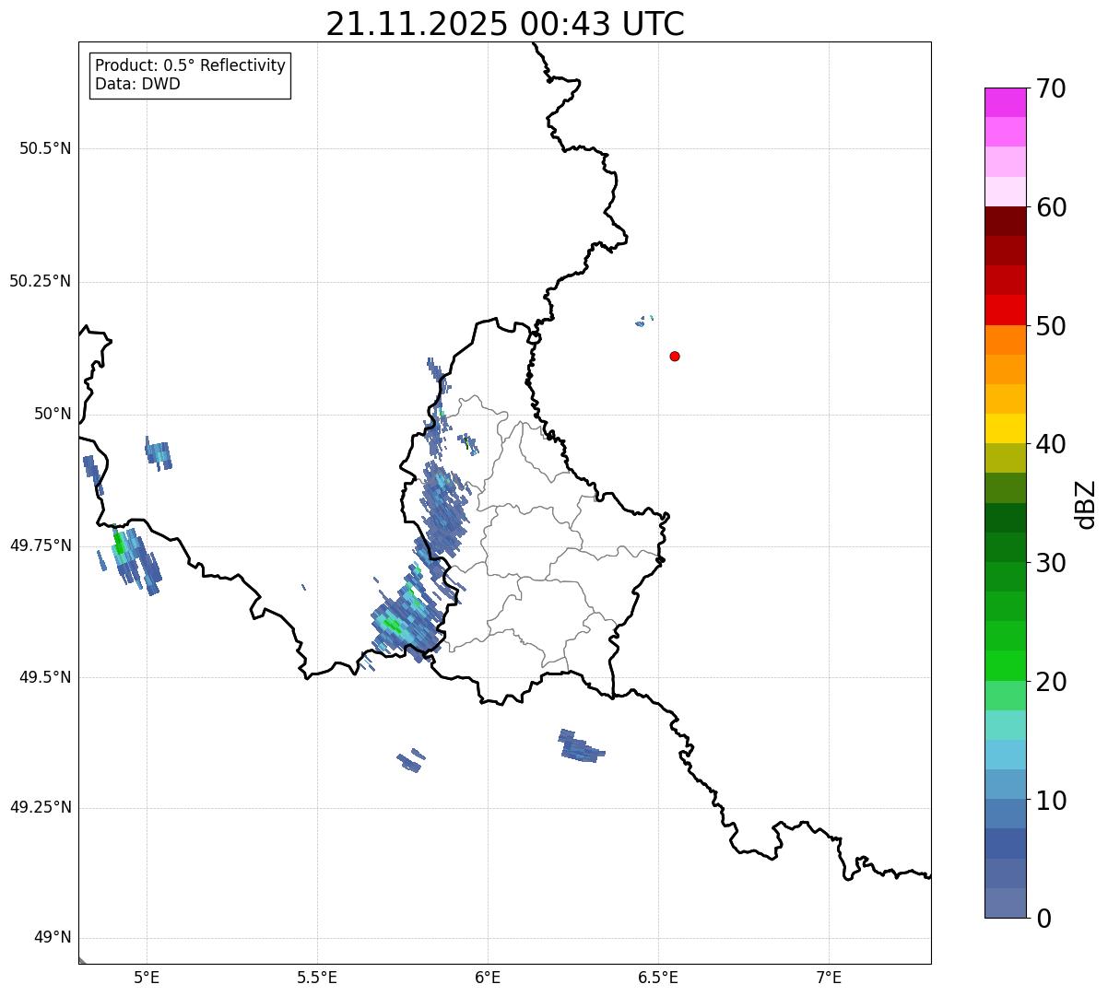Click the 50 colorbar tick label
This screenshot has height=996, width=1108.
1051,326
